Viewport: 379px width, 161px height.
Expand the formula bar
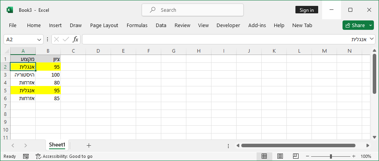point(374,39)
